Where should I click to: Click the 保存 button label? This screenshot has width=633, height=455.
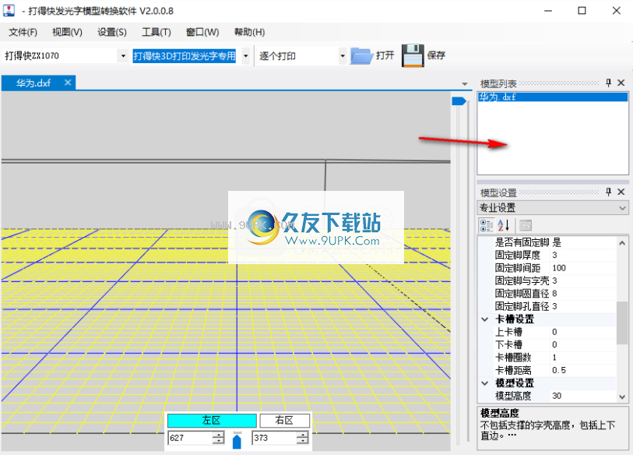coord(436,55)
